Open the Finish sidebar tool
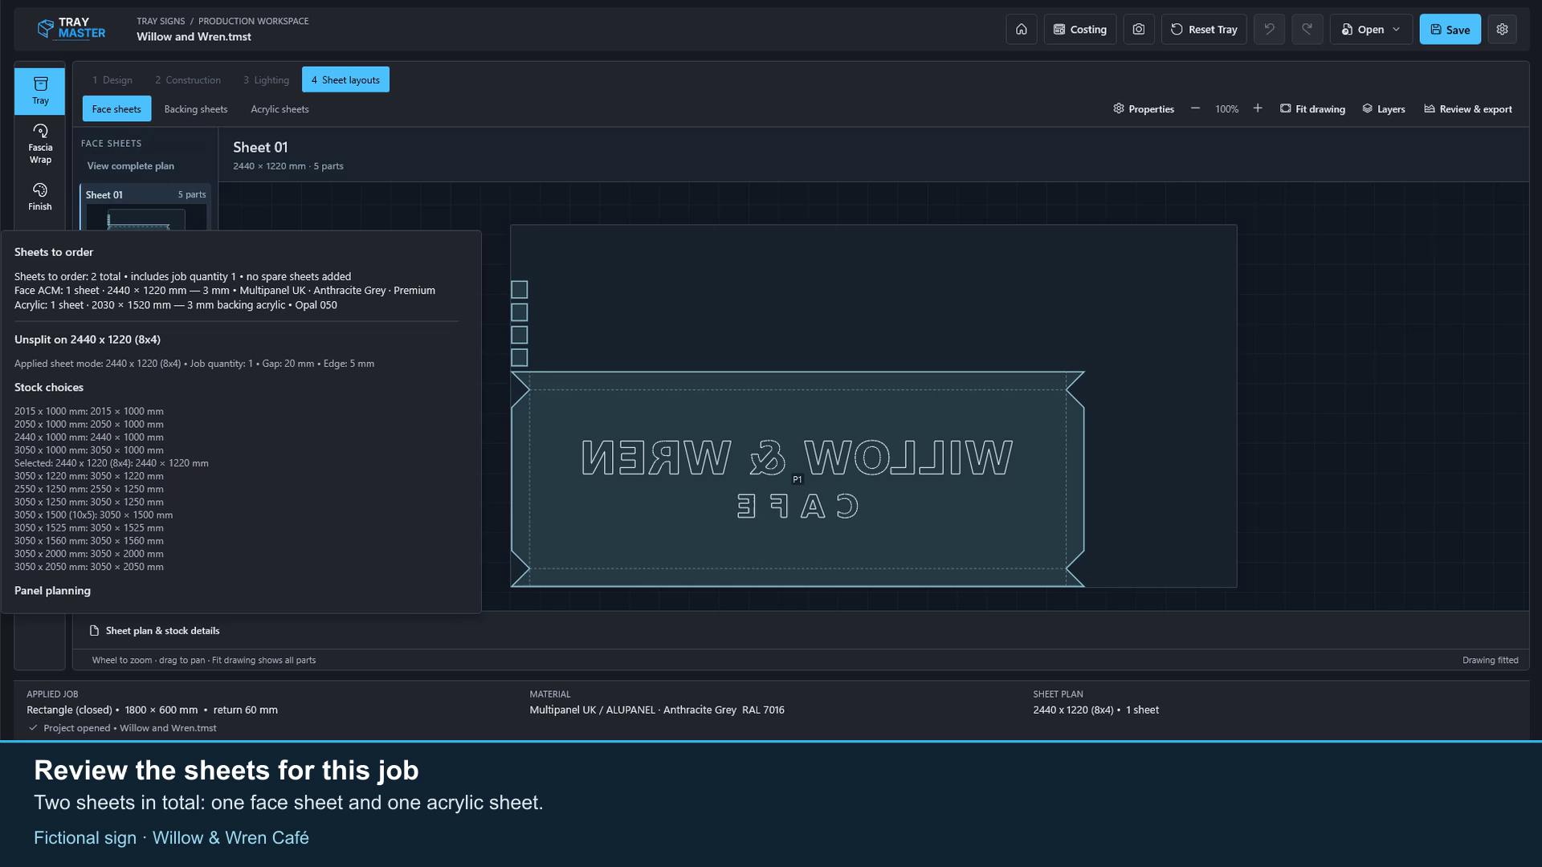Screen dimensions: 1542x867 point(39,196)
